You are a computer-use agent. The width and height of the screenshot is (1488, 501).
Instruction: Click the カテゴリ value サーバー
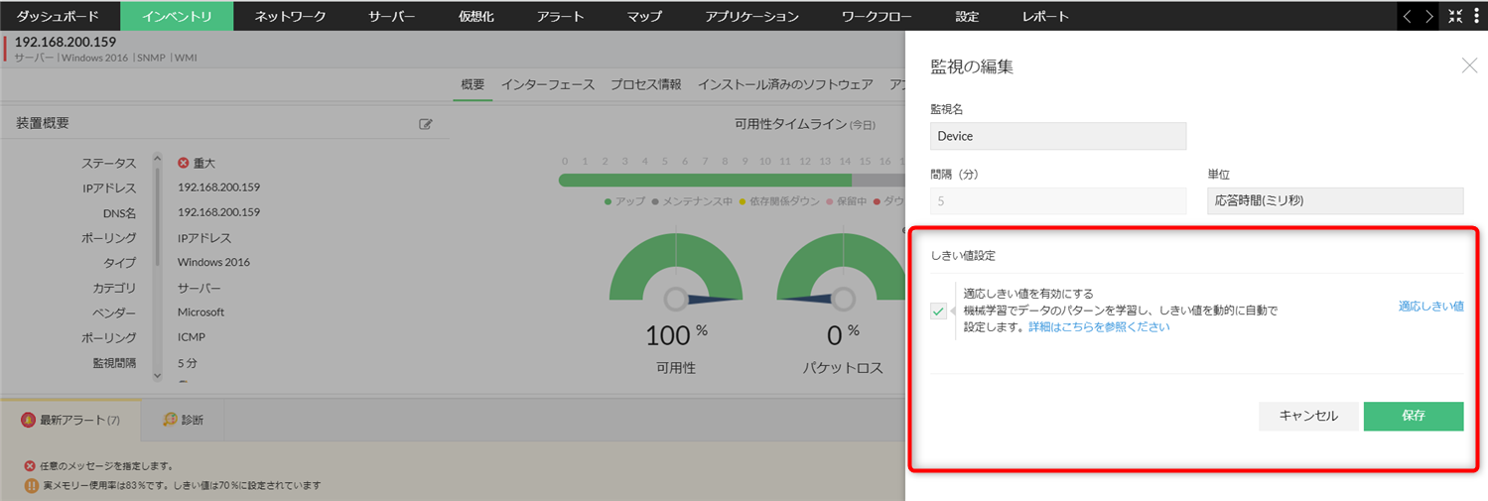[201, 287]
